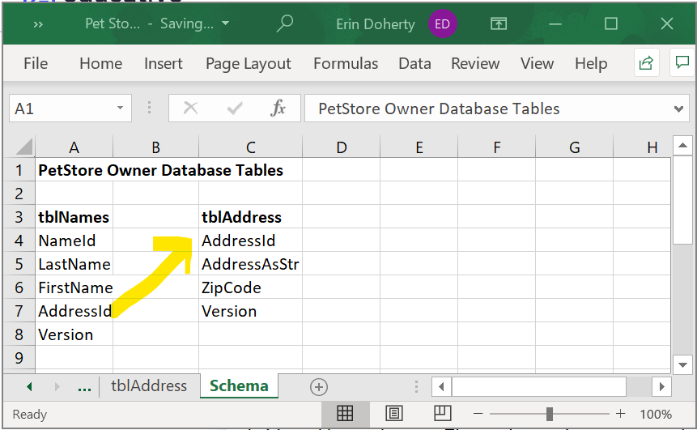Switch to the tblAddress sheet tab
The image size is (697, 430).
(x=149, y=385)
